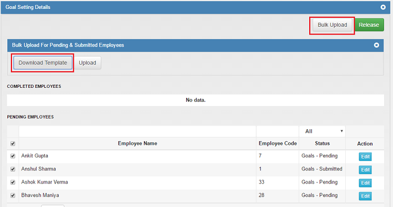Uncheck the Ankit Gupta row checkbox
Viewport: 393px width, 207px height.
tap(13, 156)
